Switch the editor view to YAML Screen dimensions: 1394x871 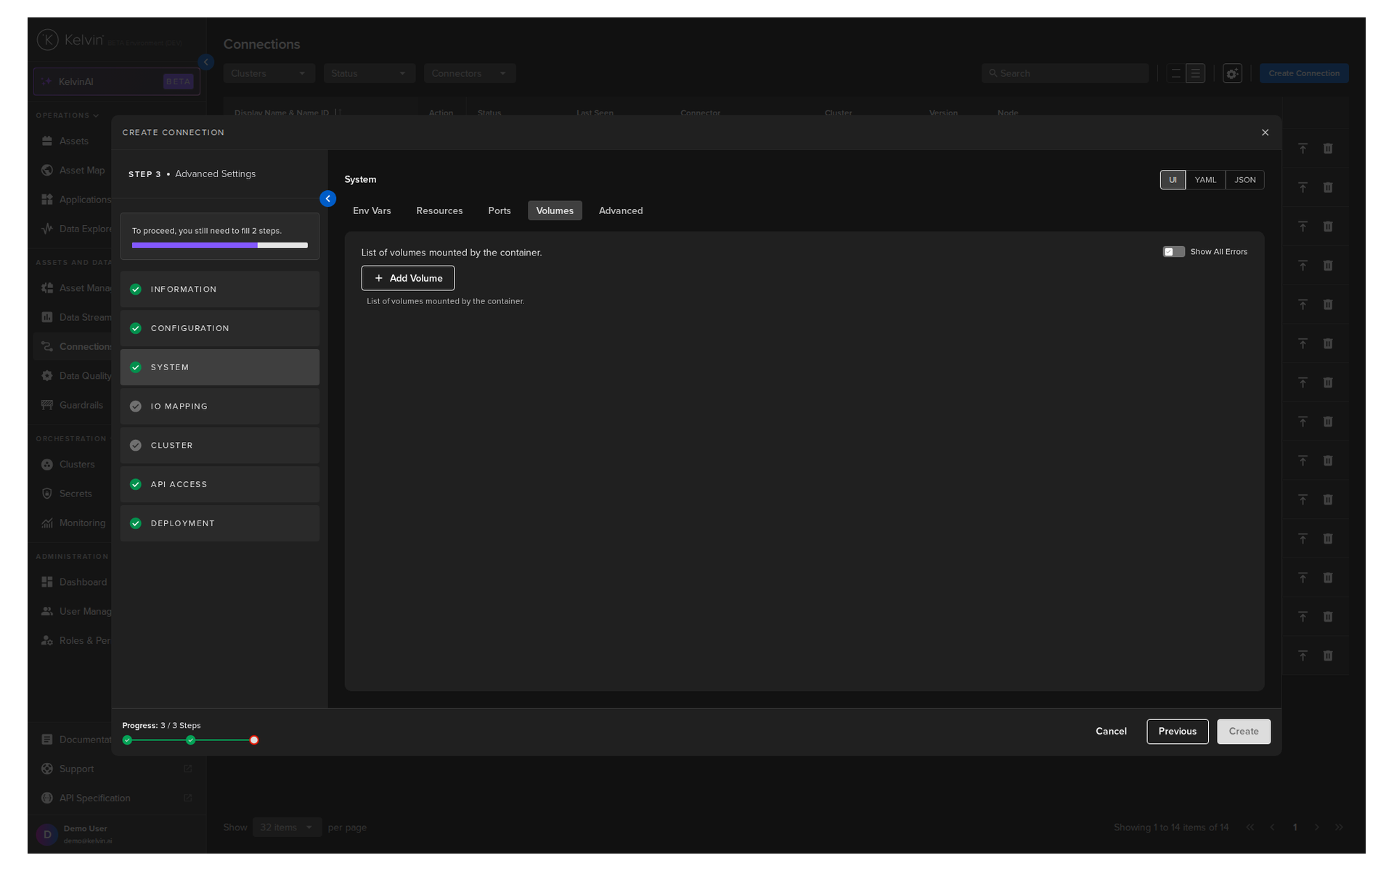pyautogui.click(x=1205, y=180)
